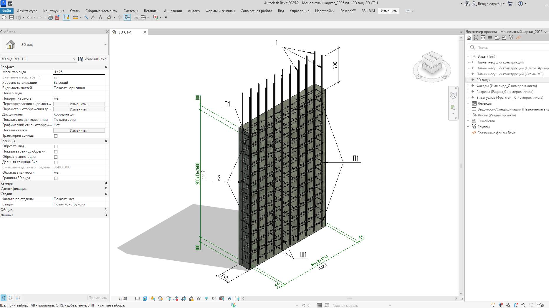
Task: Open the type selector dropdown in Properties
Action: point(105,44)
